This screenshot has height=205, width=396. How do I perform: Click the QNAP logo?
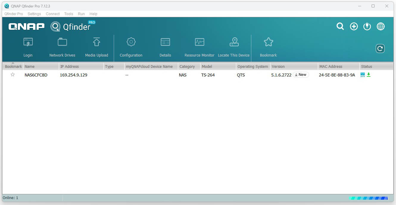point(26,26)
